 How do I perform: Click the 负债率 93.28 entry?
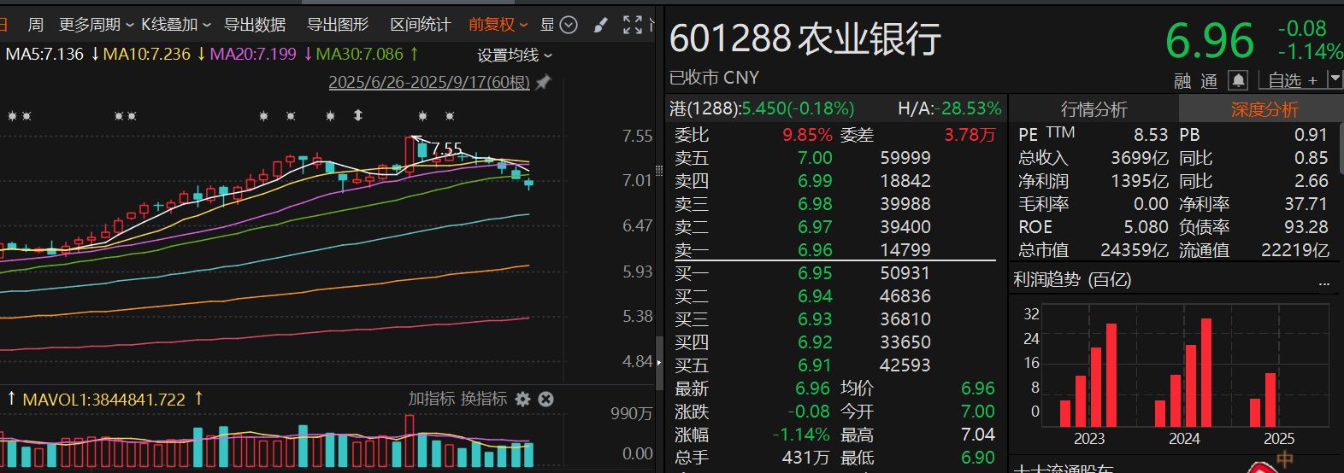(x=1254, y=227)
